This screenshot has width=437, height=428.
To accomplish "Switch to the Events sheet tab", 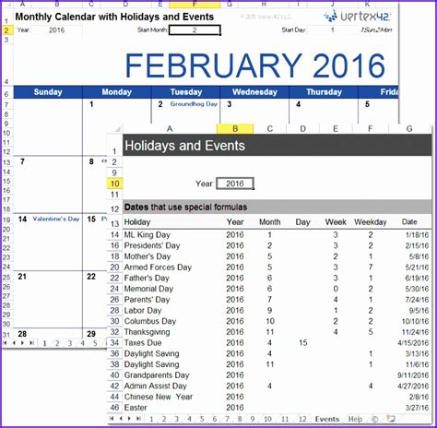I will tap(327, 419).
